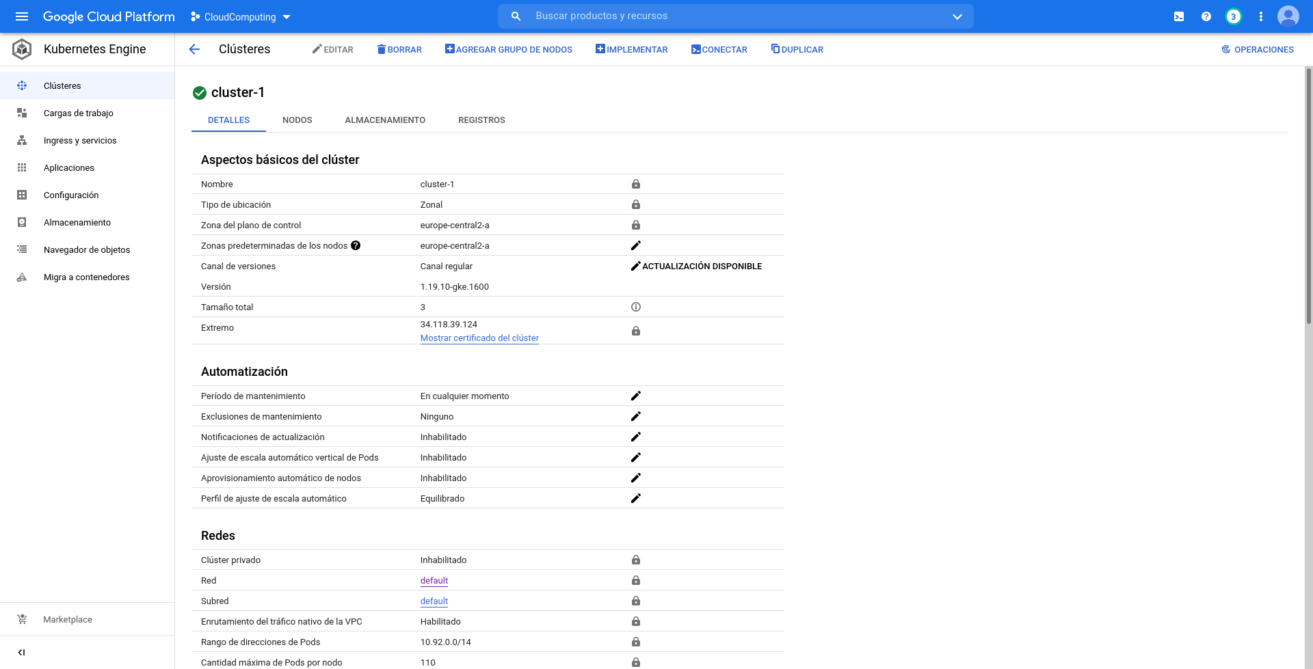Click lock icon in Clúster privado row
The height and width of the screenshot is (669, 1313).
coord(636,560)
